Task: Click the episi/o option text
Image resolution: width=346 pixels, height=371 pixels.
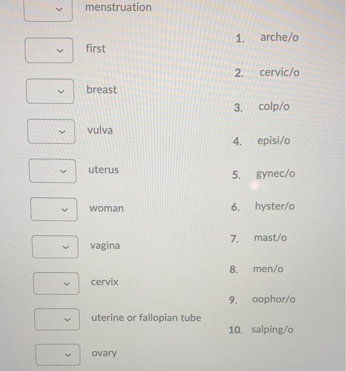Action: click(273, 141)
